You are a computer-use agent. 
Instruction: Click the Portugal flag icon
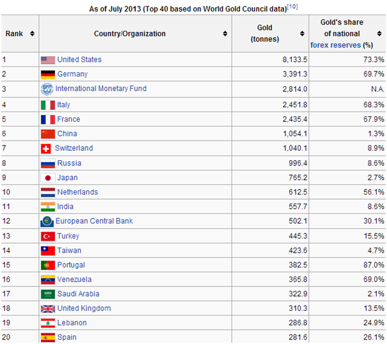(48, 265)
